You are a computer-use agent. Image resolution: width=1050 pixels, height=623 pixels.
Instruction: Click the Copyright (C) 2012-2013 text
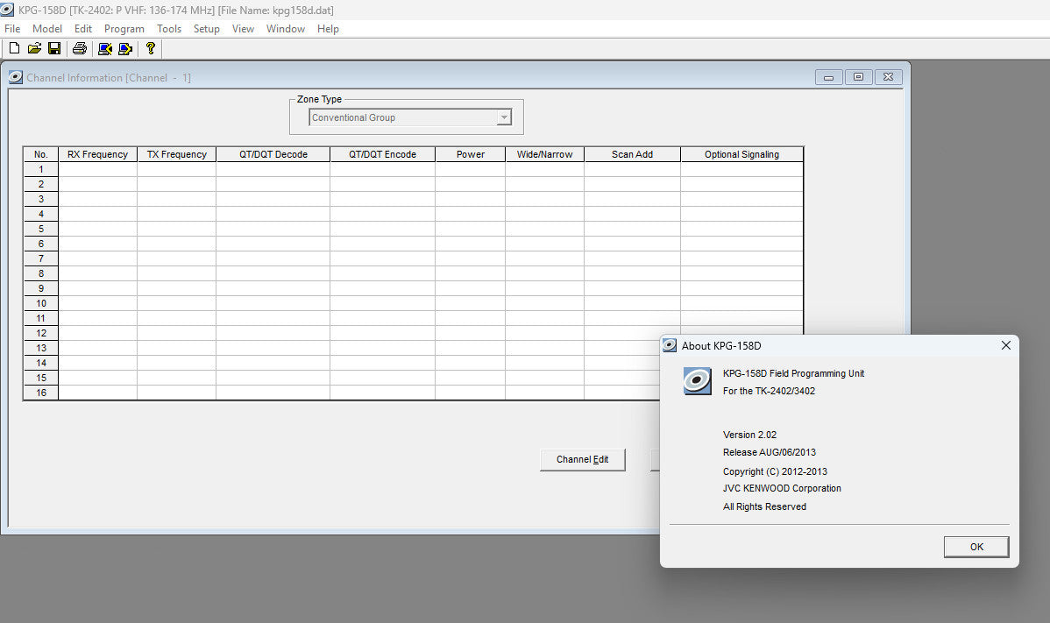coord(775,471)
